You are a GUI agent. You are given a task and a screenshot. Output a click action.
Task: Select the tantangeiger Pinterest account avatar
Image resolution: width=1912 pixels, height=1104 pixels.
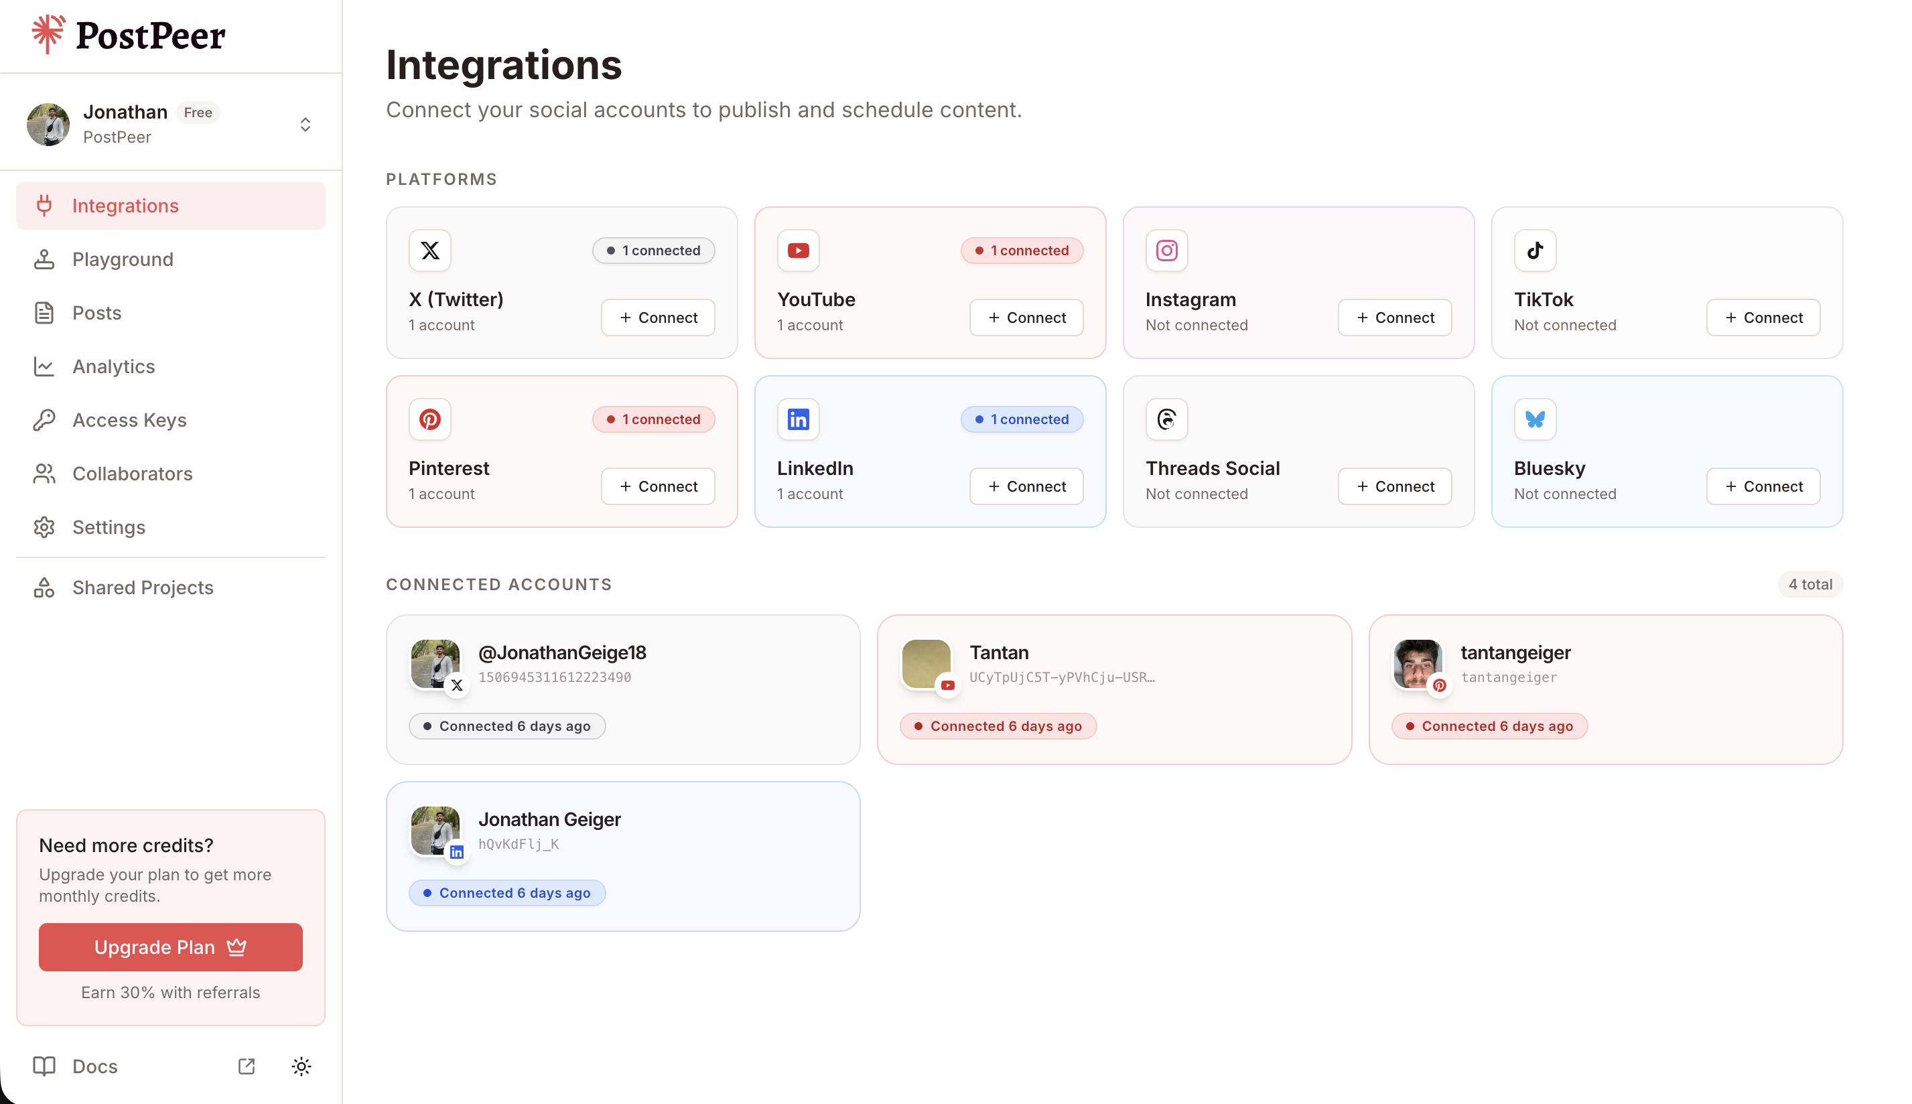pyautogui.click(x=1416, y=663)
